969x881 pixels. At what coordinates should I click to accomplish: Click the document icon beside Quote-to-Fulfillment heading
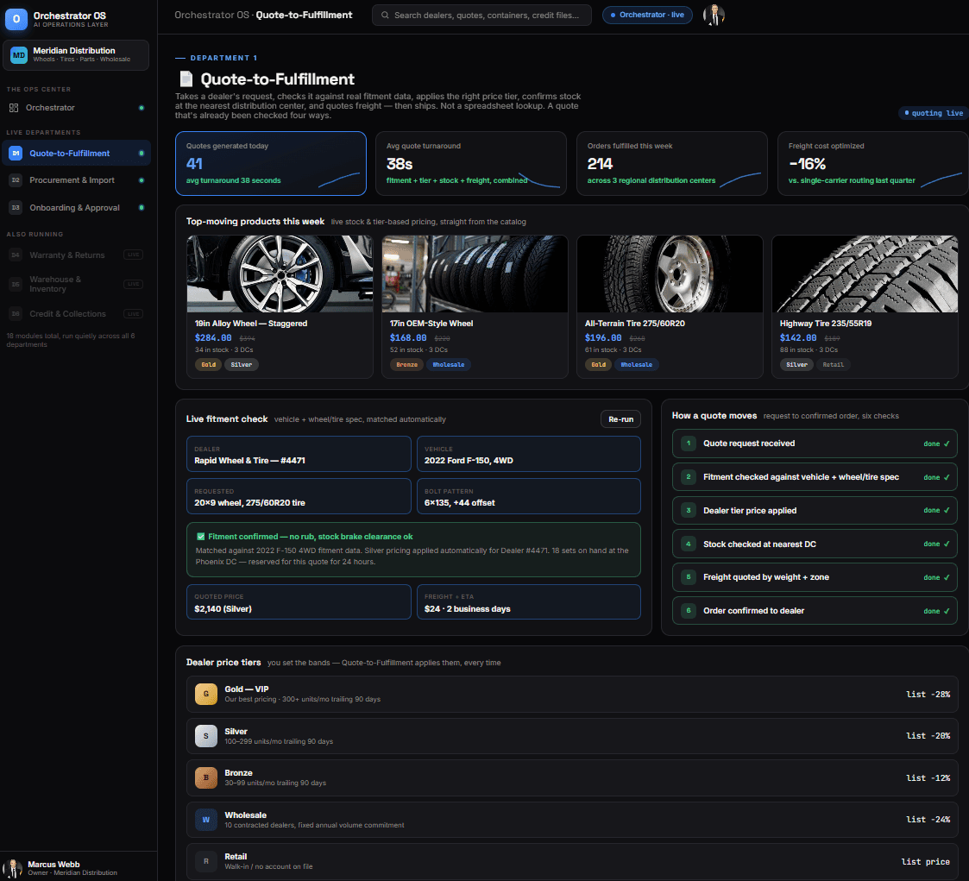click(x=186, y=79)
